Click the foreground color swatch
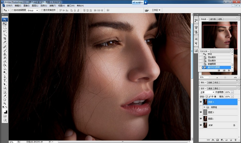 pyautogui.click(x=4, y=110)
